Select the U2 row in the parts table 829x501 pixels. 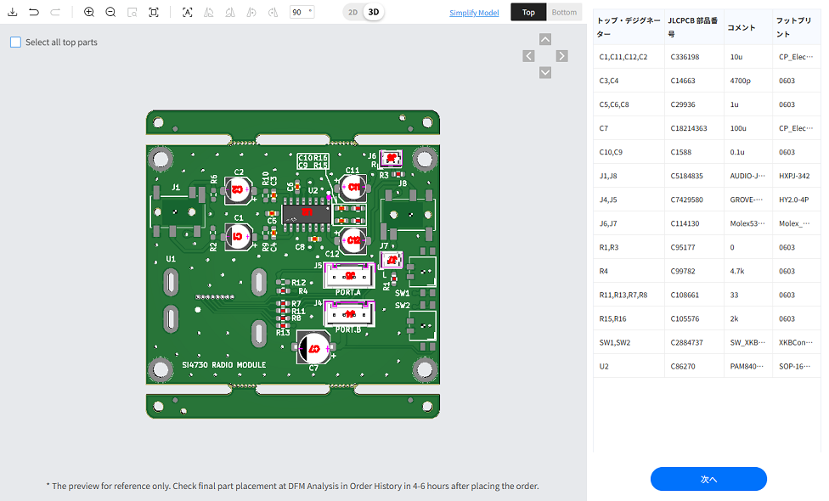[707, 366]
